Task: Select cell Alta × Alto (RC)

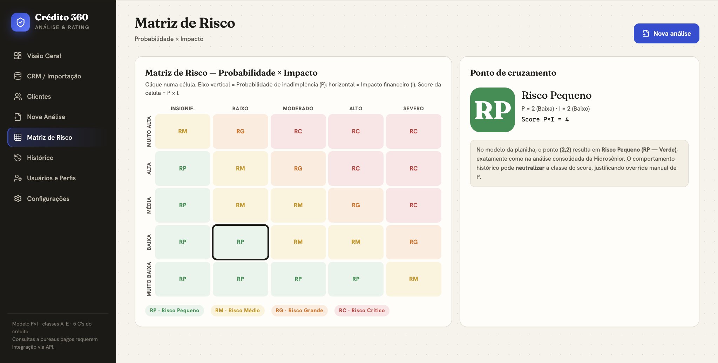Action: tap(355, 168)
